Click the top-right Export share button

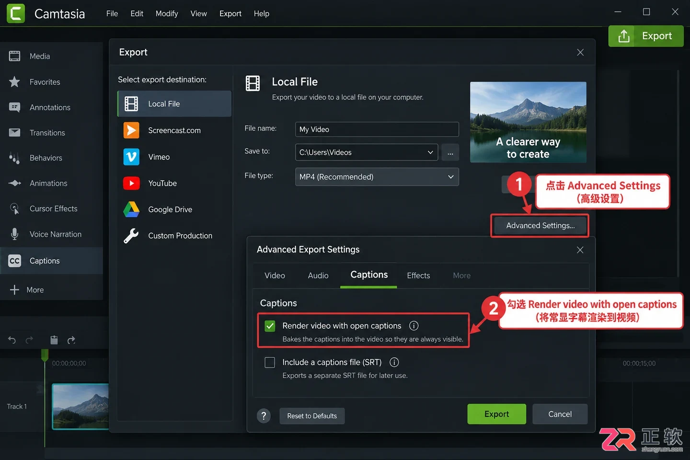pos(646,36)
